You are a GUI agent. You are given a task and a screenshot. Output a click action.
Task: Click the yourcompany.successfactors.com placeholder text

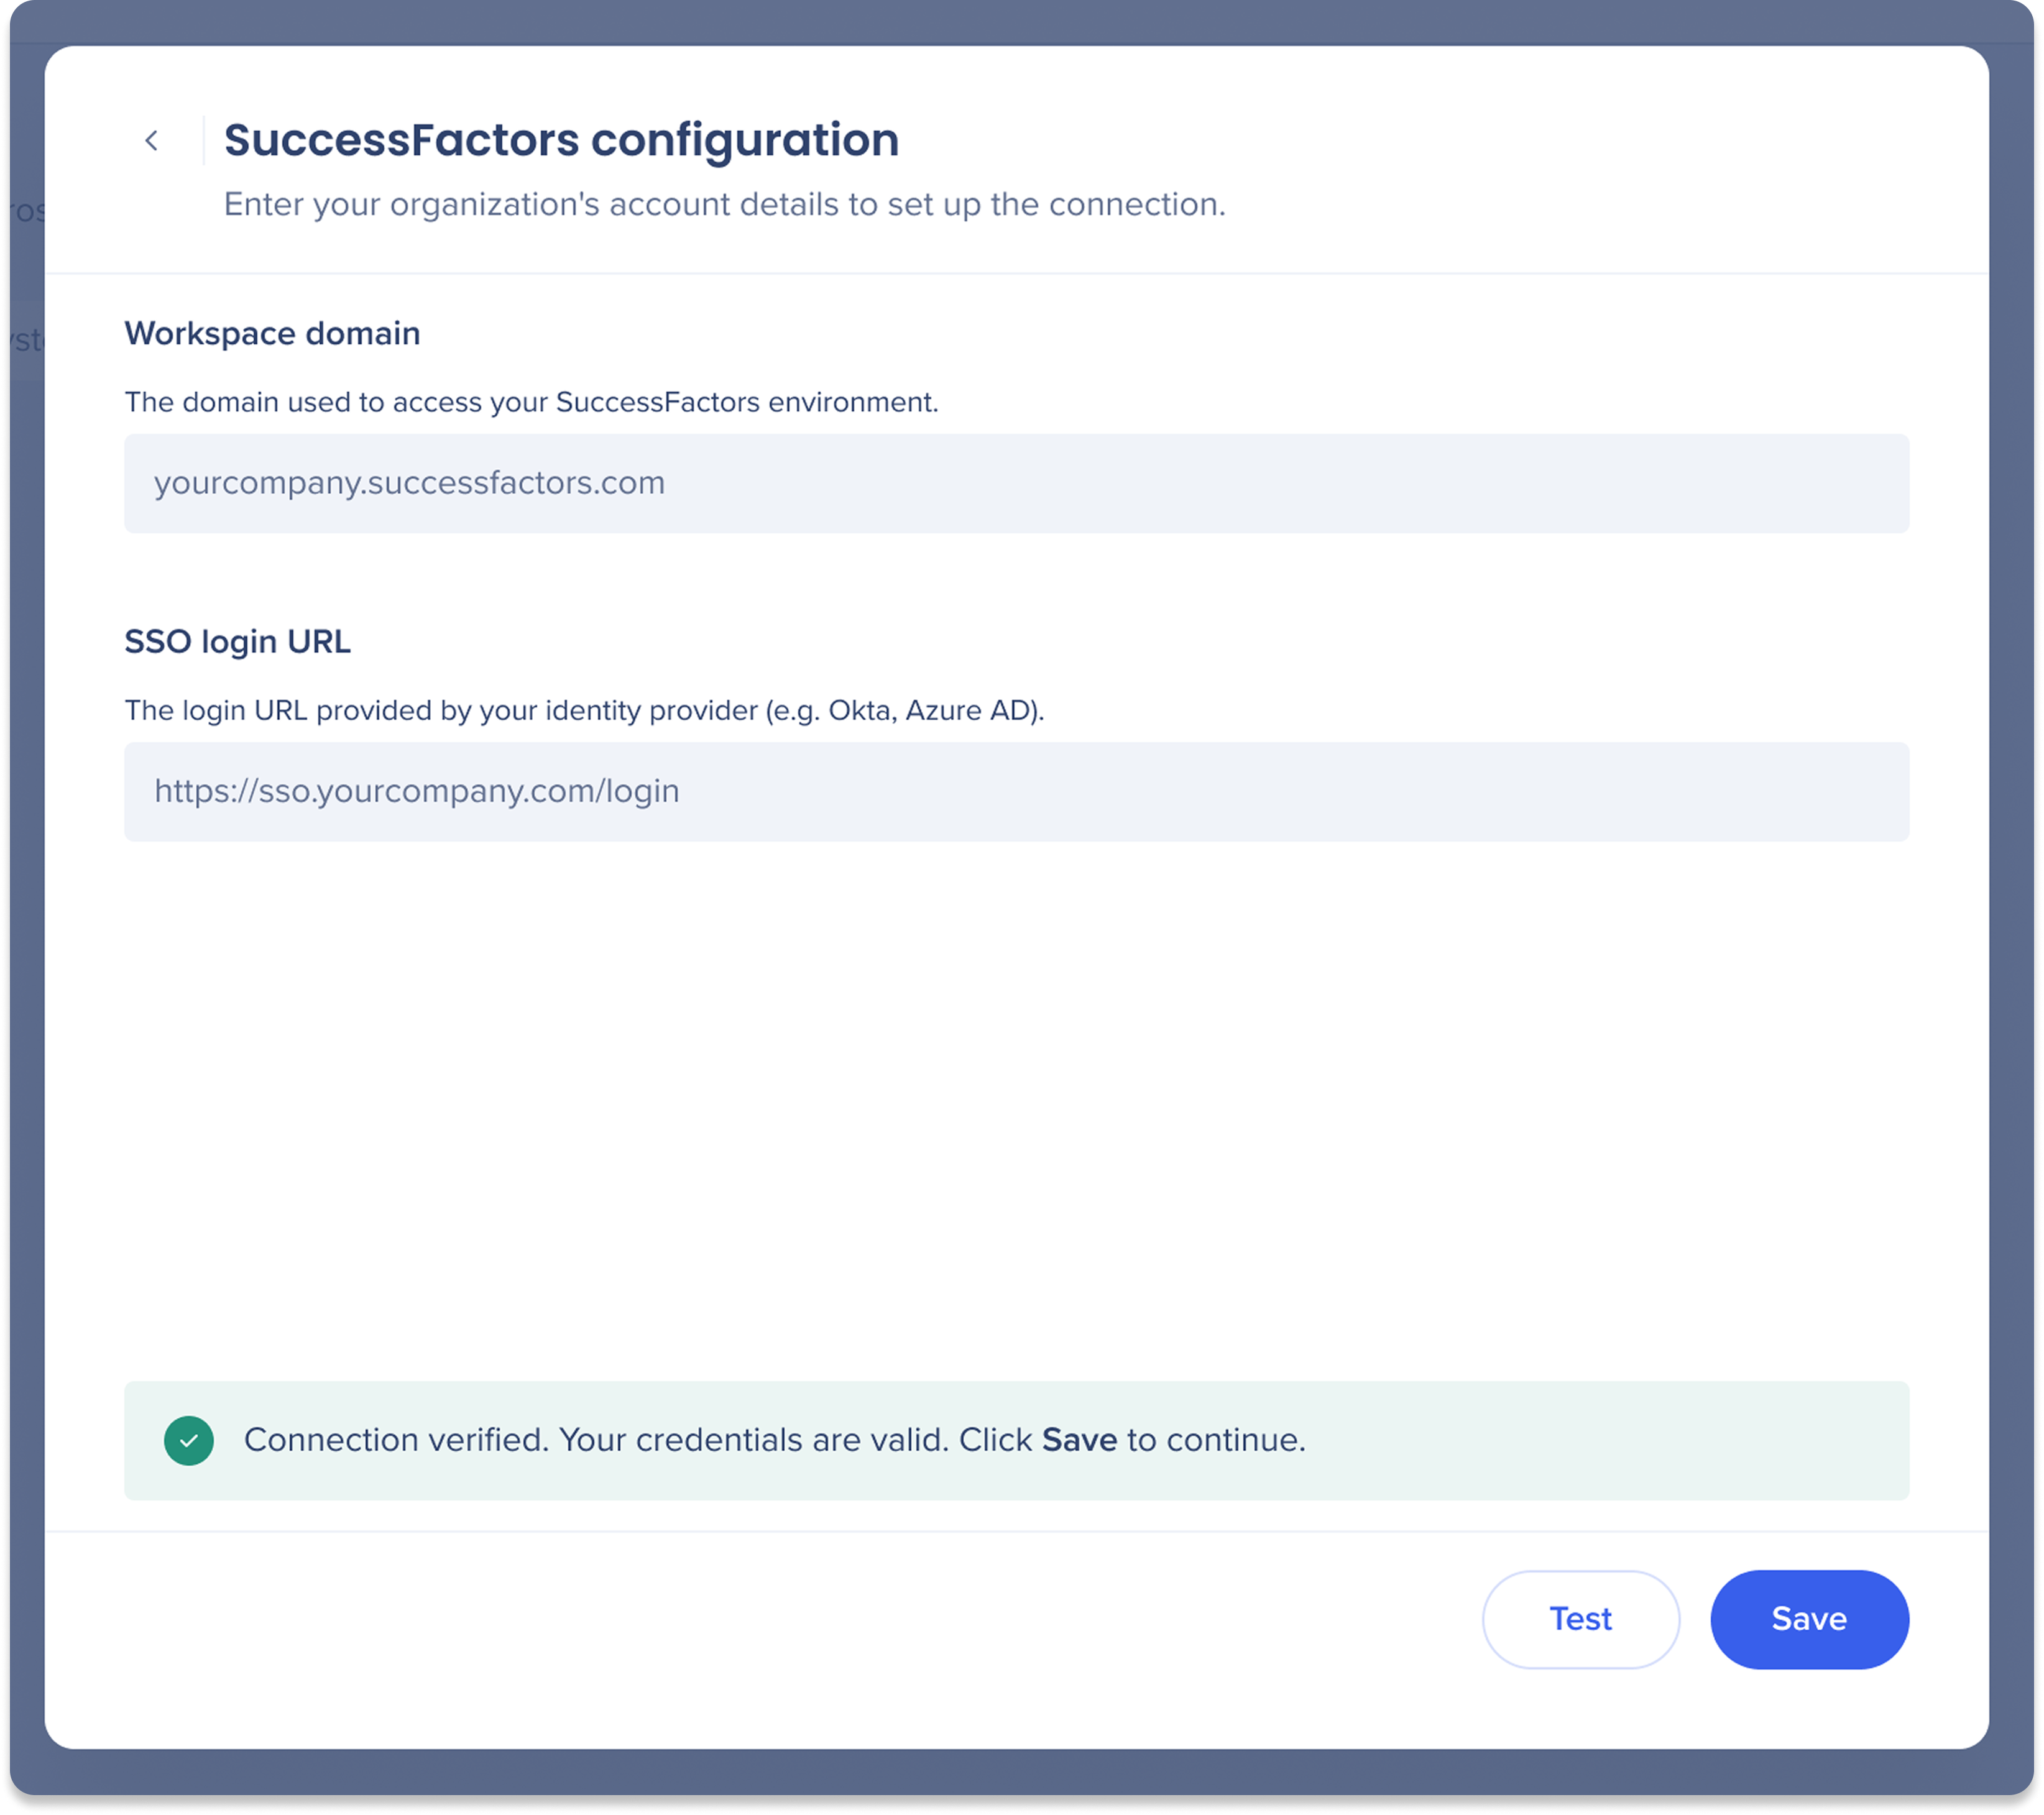click(409, 483)
